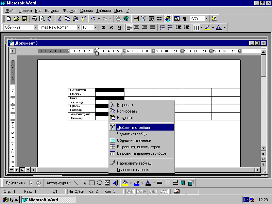The height and width of the screenshot is (204, 272).
Task: Paste with the toolbar clipboard icon
Action: tap(75, 19)
